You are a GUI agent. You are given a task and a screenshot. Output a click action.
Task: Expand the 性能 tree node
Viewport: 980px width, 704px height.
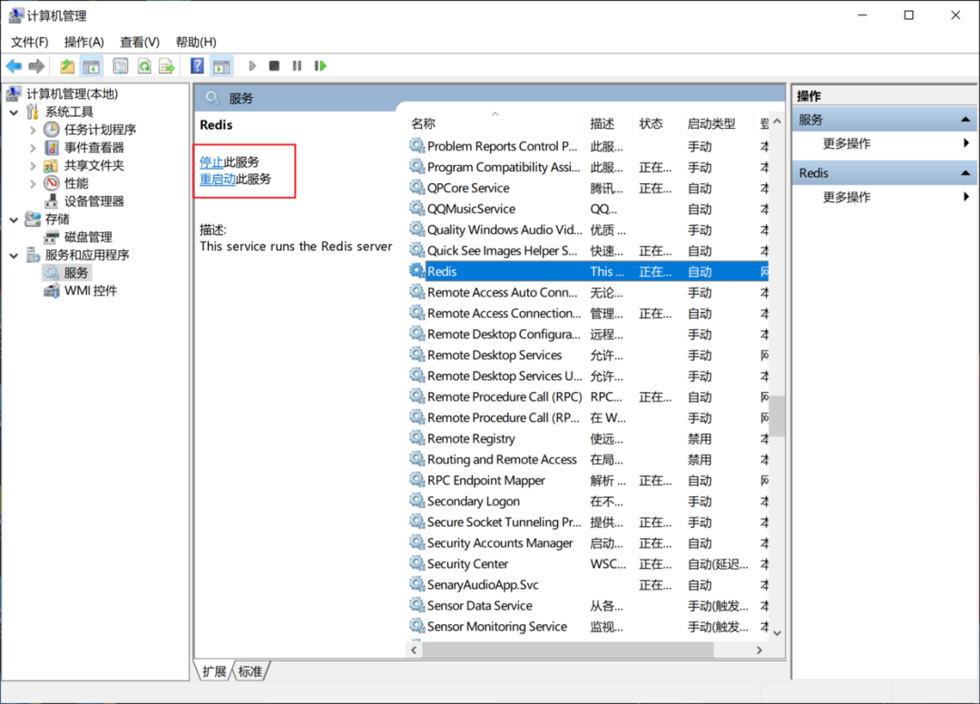tap(34, 183)
